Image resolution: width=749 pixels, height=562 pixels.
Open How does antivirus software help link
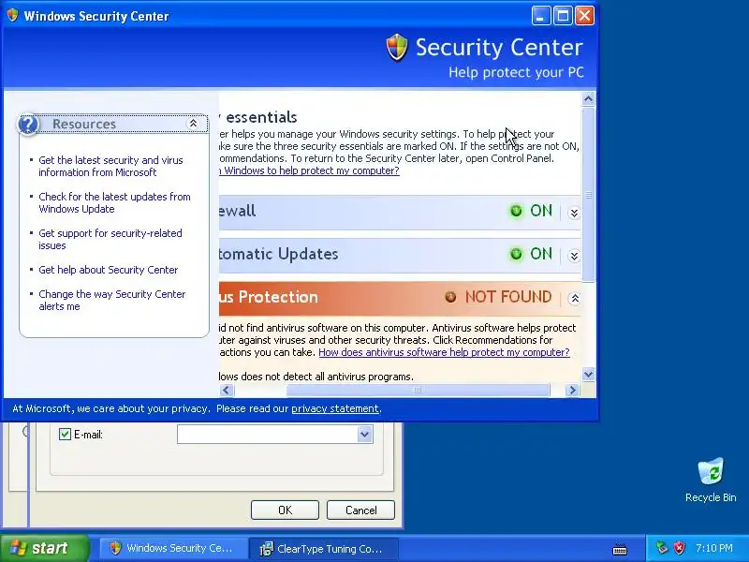coord(444,352)
